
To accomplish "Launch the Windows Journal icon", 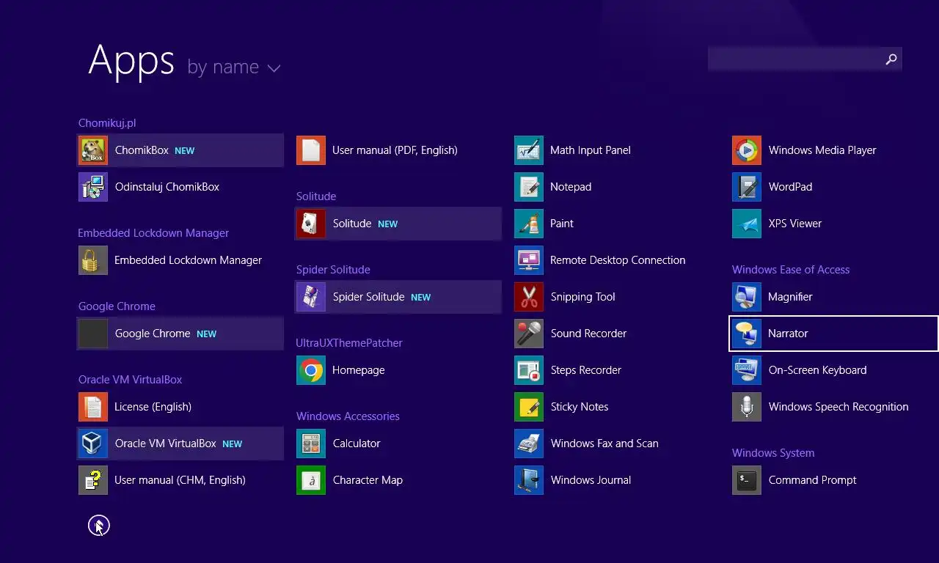I will pyautogui.click(x=529, y=480).
